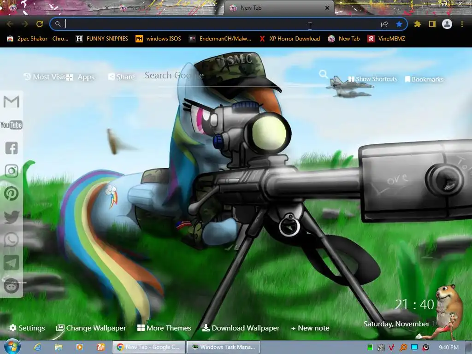Image resolution: width=472 pixels, height=354 pixels.
Task: Click the 9:40 PM system clock
Action: click(448, 348)
